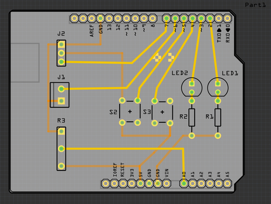Viewport: 271px width, 204px height.
Task: Click the 5V power pin pad
Action: tap(140, 183)
